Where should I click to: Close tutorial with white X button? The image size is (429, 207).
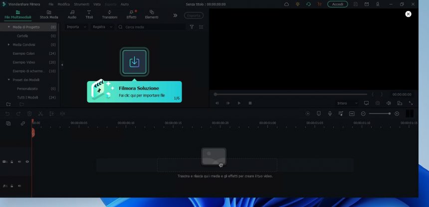click(408, 14)
